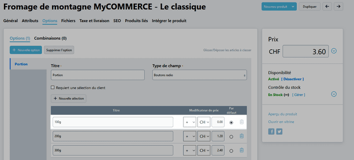Check Requiert une sélection du client

point(52,88)
